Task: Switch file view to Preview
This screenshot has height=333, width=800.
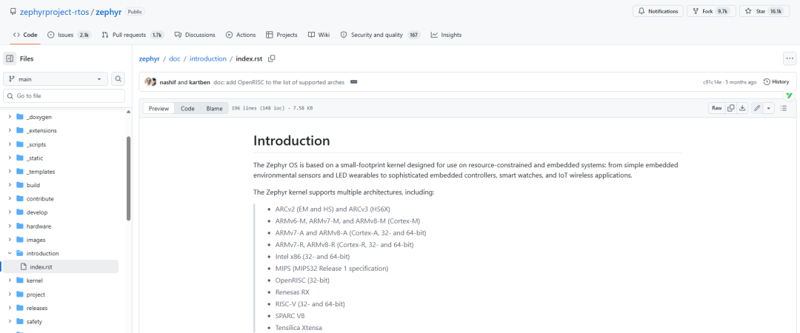Action: click(159, 108)
